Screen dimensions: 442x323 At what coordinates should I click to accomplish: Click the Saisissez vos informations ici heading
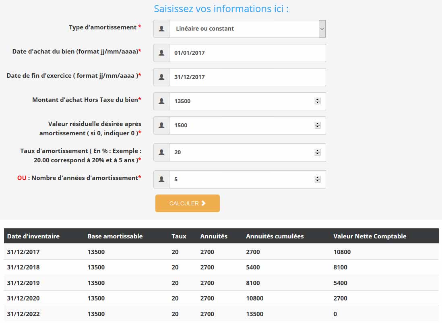tap(221, 9)
